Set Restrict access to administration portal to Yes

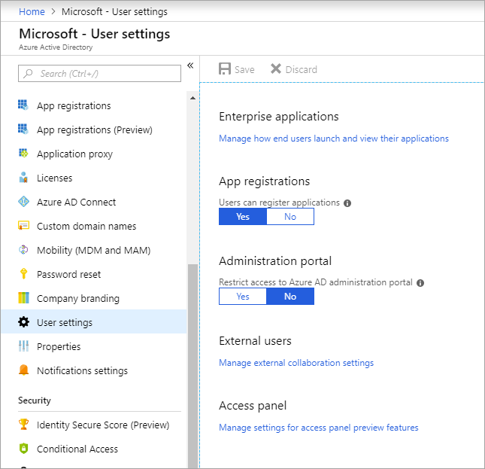coord(243,297)
